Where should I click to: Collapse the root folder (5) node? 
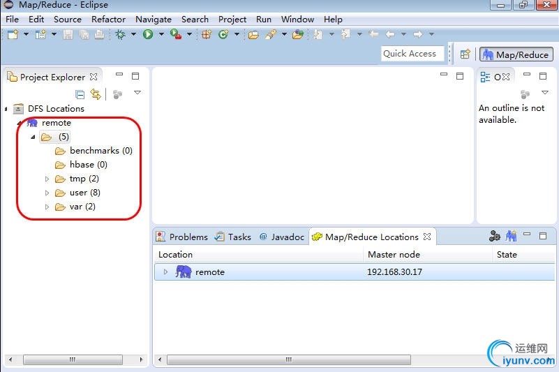33,137
